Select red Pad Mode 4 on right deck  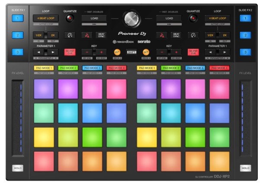(219, 68)
